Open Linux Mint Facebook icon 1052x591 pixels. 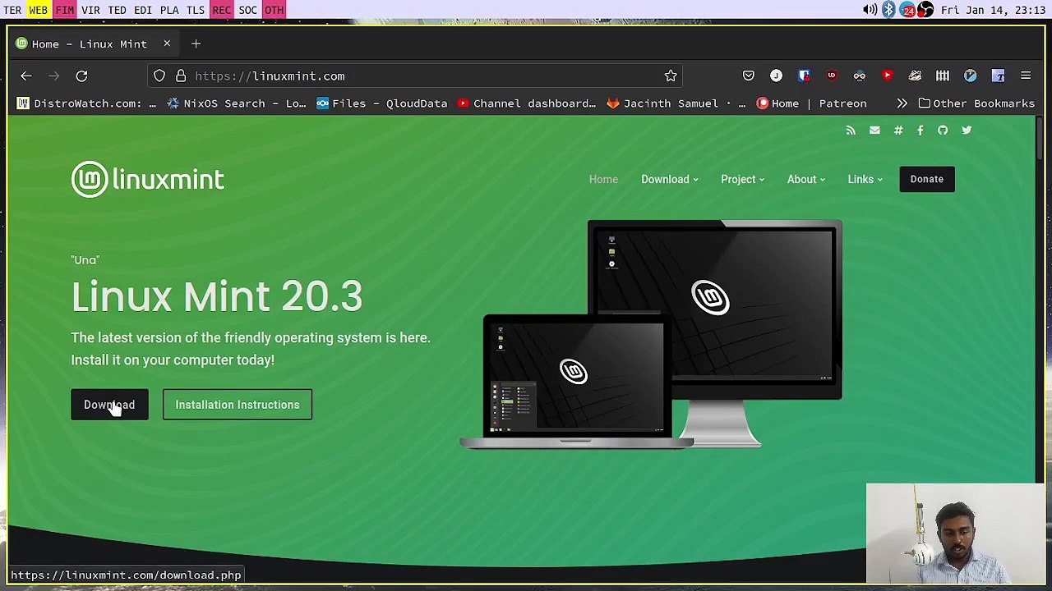point(920,130)
